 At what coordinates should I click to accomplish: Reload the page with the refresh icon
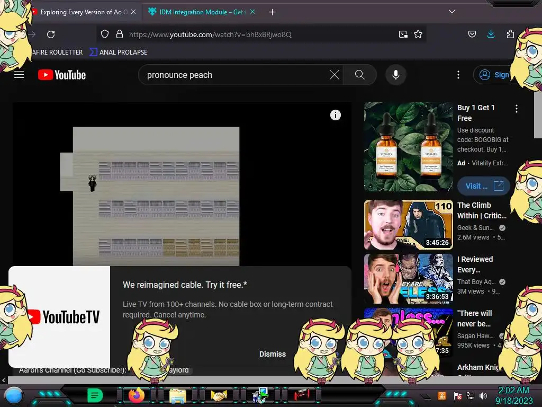pos(51,34)
